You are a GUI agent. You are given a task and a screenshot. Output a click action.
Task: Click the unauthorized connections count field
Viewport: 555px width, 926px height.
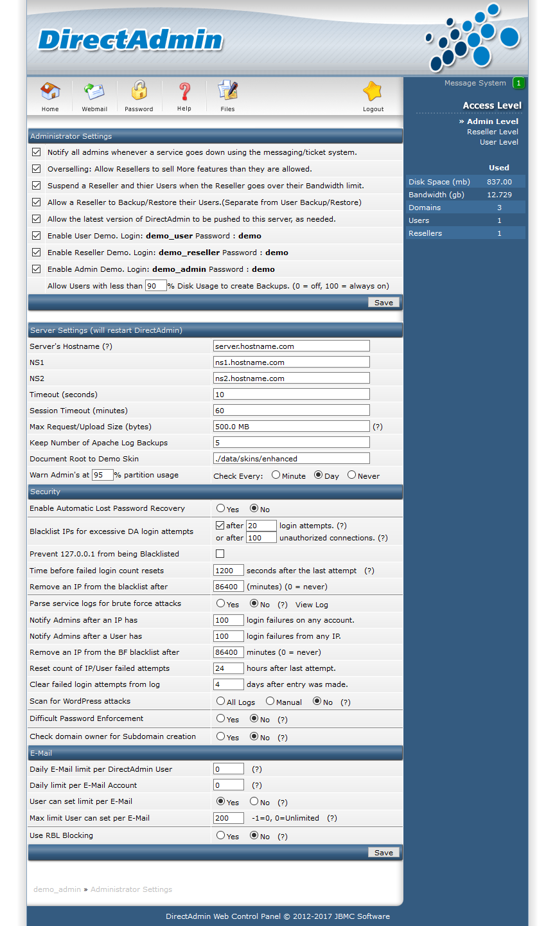[x=261, y=538]
